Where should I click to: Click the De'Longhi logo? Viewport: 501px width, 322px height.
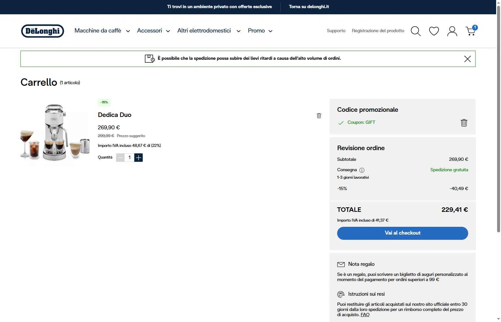pos(43,31)
